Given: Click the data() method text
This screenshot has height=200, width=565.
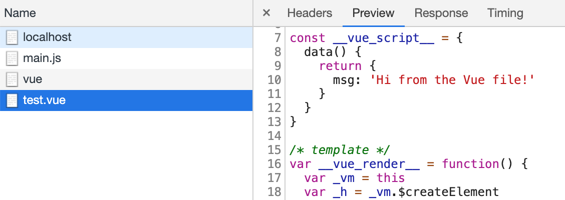Looking at the screenshot, I should click(x=326, y=52).
